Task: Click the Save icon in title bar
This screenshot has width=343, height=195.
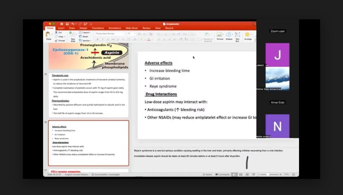Action: [67, 24]
